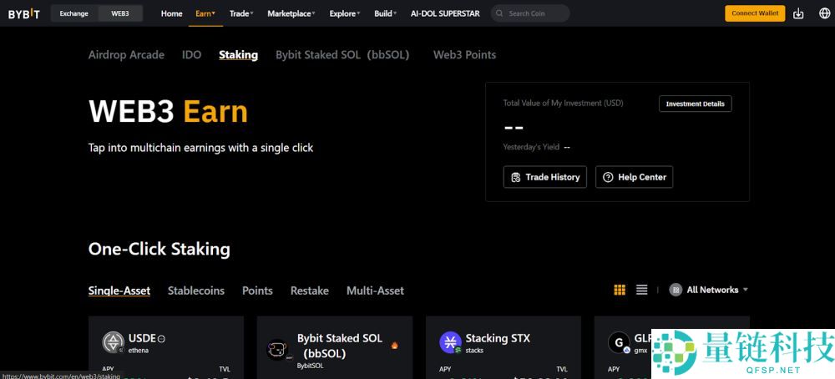This screenshot has width=835, height=379.
Task: Open the Explore dropdown menu
Action: [344, 13]
